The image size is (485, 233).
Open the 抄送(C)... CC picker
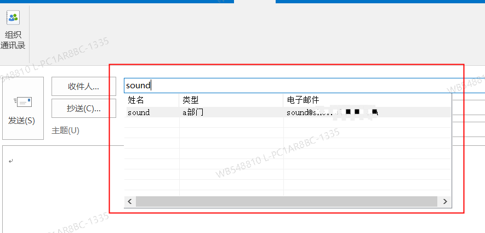point(83,109)
